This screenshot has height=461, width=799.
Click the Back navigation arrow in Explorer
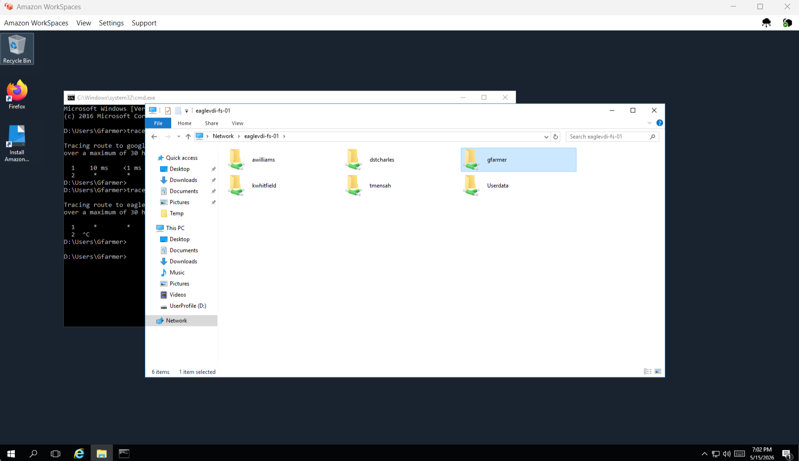pyautogui.click(x=154, y=136)
